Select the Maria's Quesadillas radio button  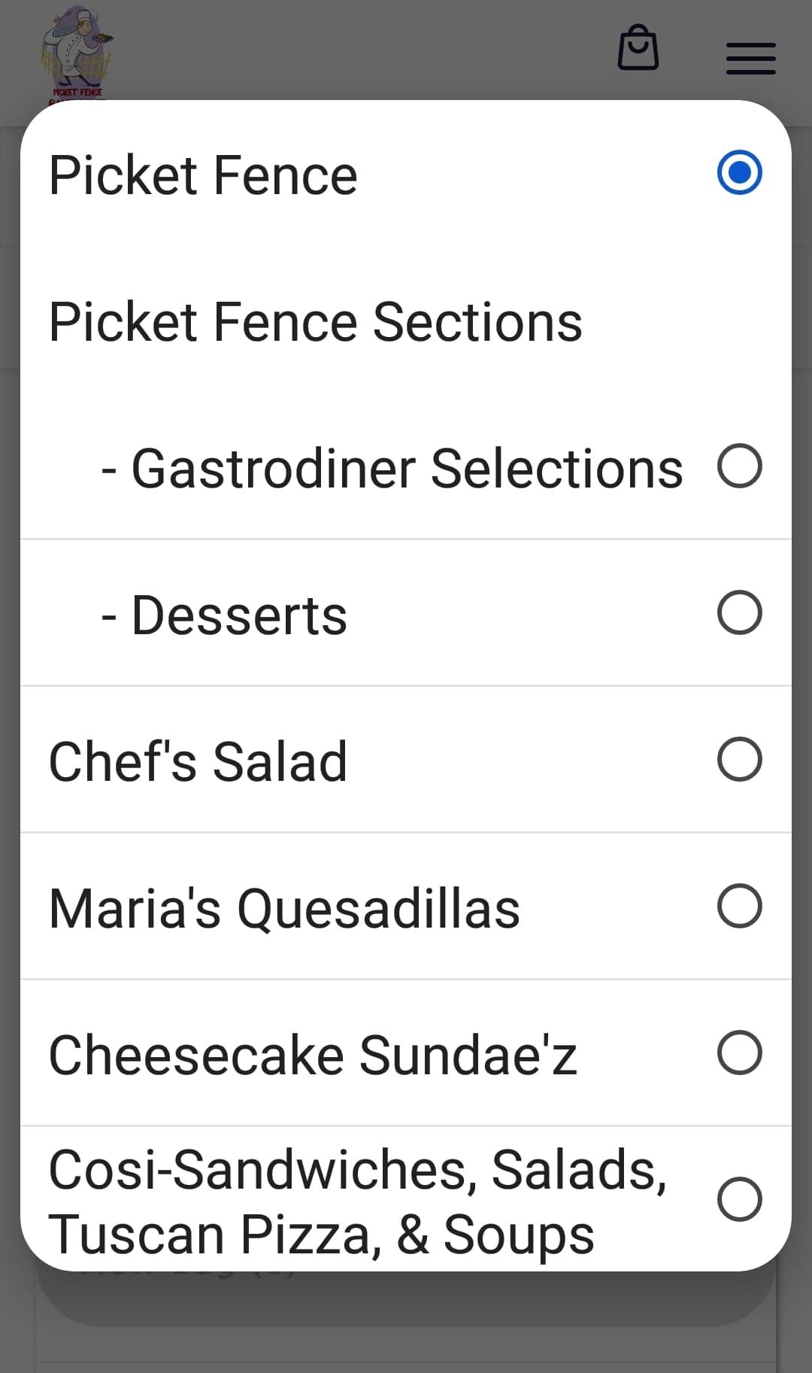pos(739,906)
